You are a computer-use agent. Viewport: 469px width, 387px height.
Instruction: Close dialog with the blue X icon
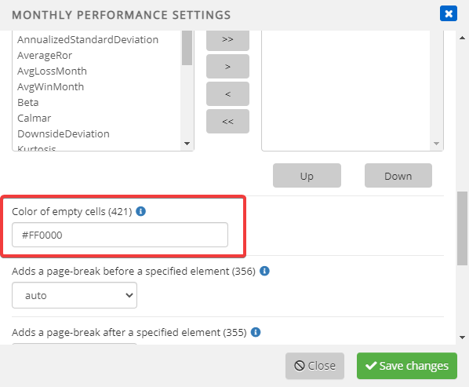449,14
